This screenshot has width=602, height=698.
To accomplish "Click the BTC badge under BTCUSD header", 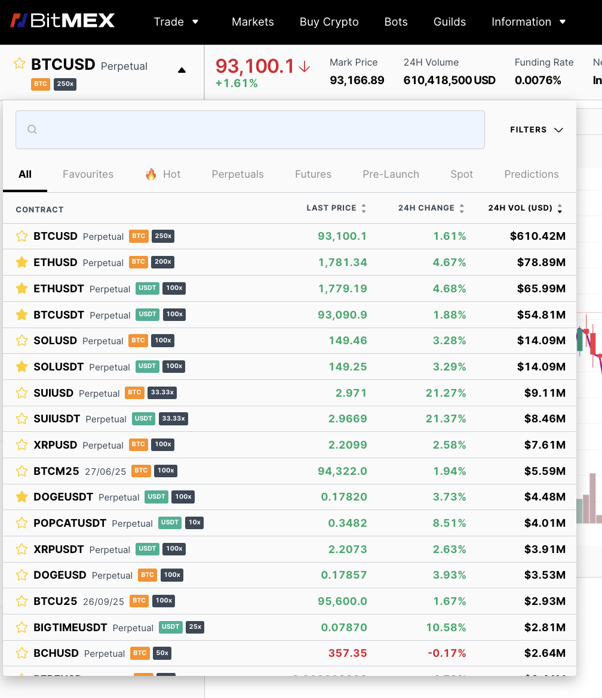I will (41, 84).
